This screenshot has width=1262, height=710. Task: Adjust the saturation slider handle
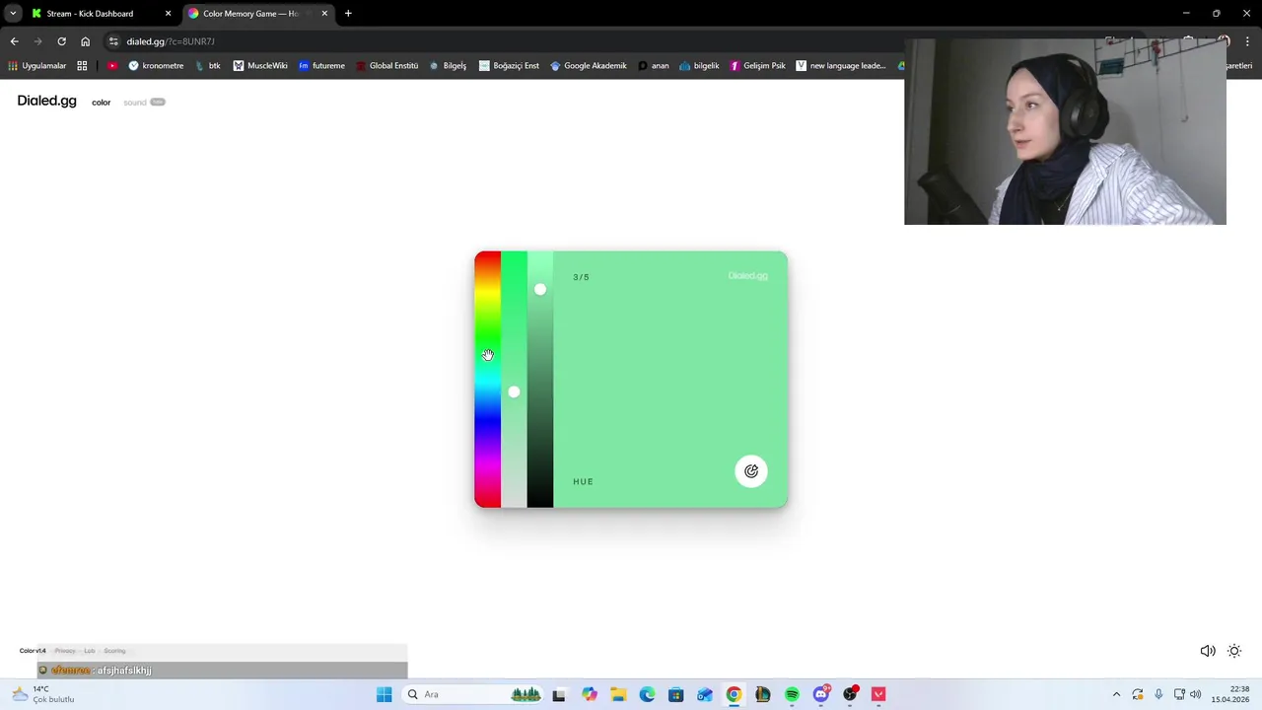coord(514,391)
